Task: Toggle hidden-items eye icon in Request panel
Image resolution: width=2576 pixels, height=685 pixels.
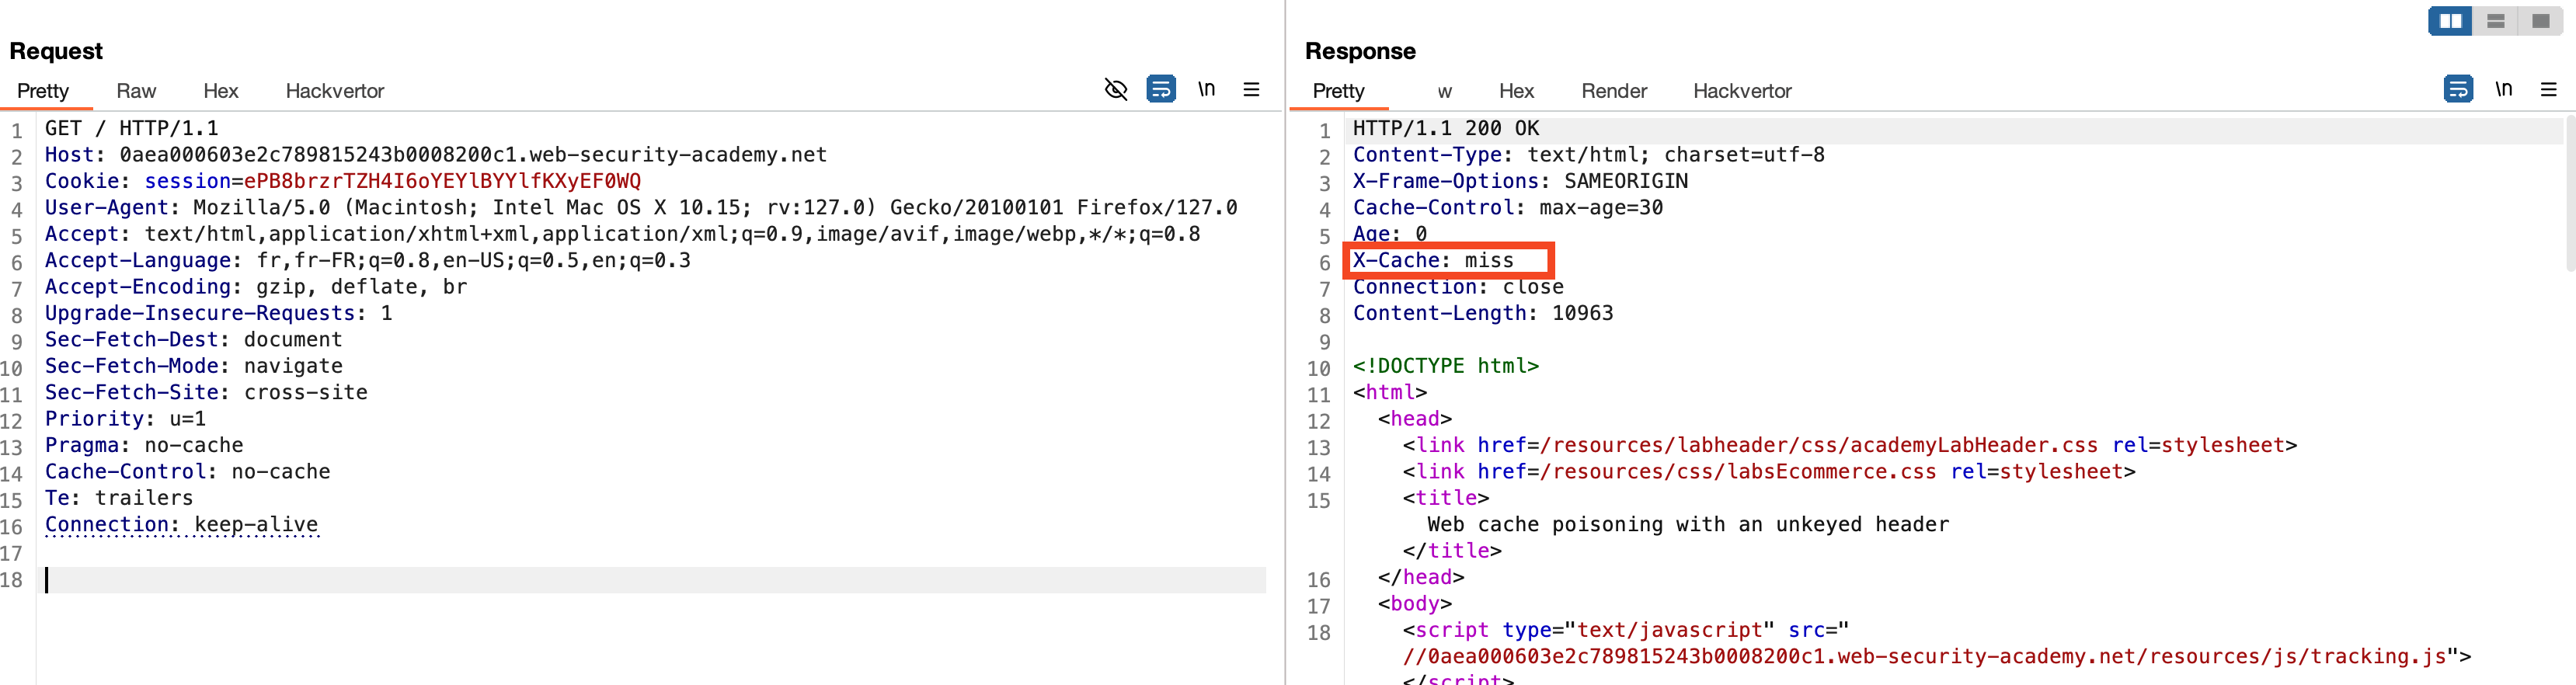Action: [1115, 90]
